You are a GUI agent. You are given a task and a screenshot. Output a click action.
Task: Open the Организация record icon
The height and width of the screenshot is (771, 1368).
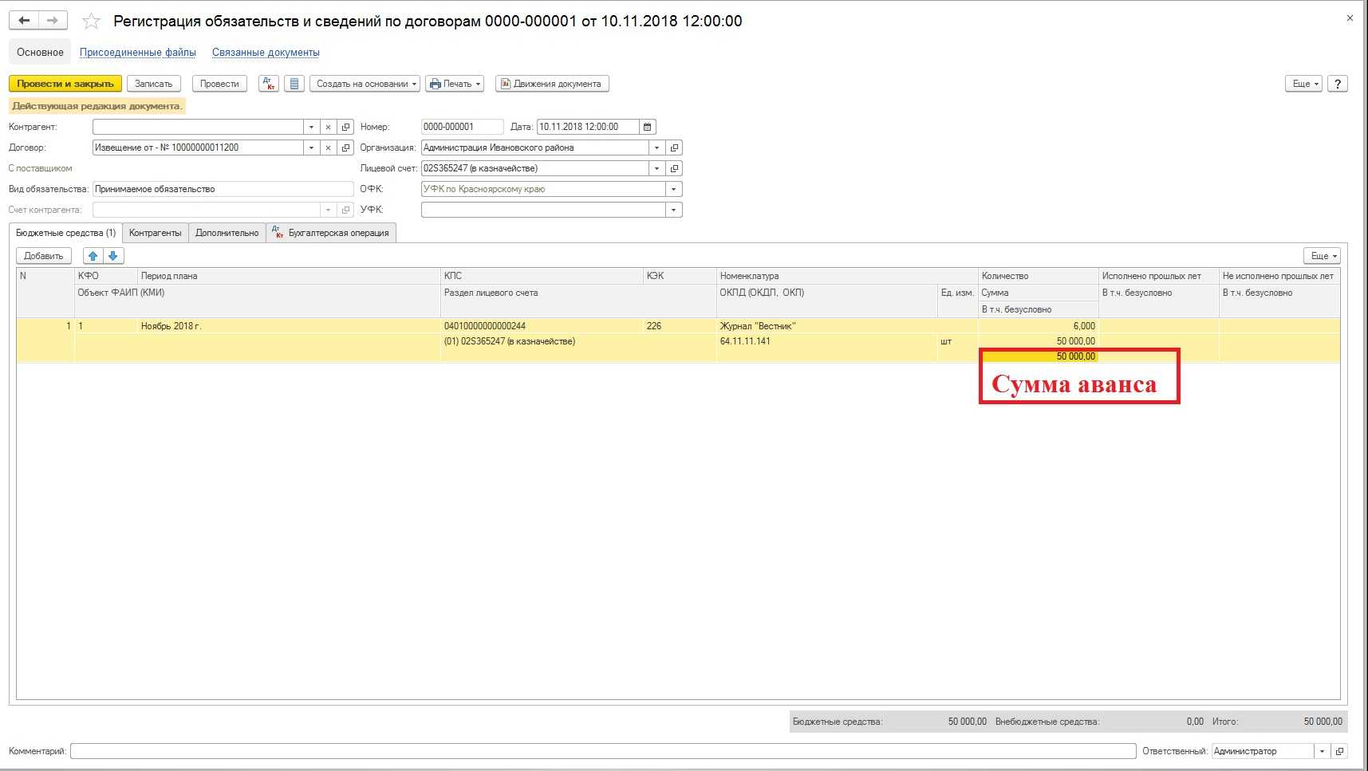click(x=674, y=148)
